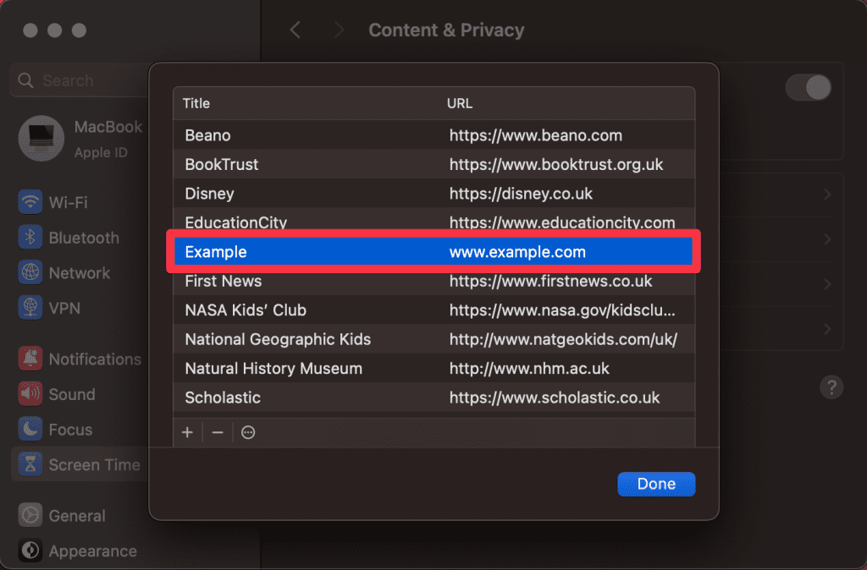Open the more options ellipsis button

click(x=248, y=432)
